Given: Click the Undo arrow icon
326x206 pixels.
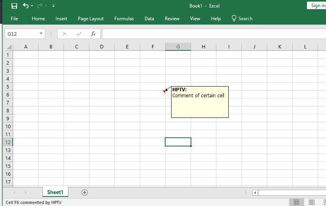Looking at the screenshot, I should coord(25,6).
